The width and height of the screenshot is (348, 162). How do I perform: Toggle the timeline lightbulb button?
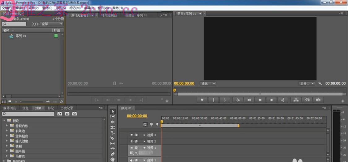coord(152,125)
